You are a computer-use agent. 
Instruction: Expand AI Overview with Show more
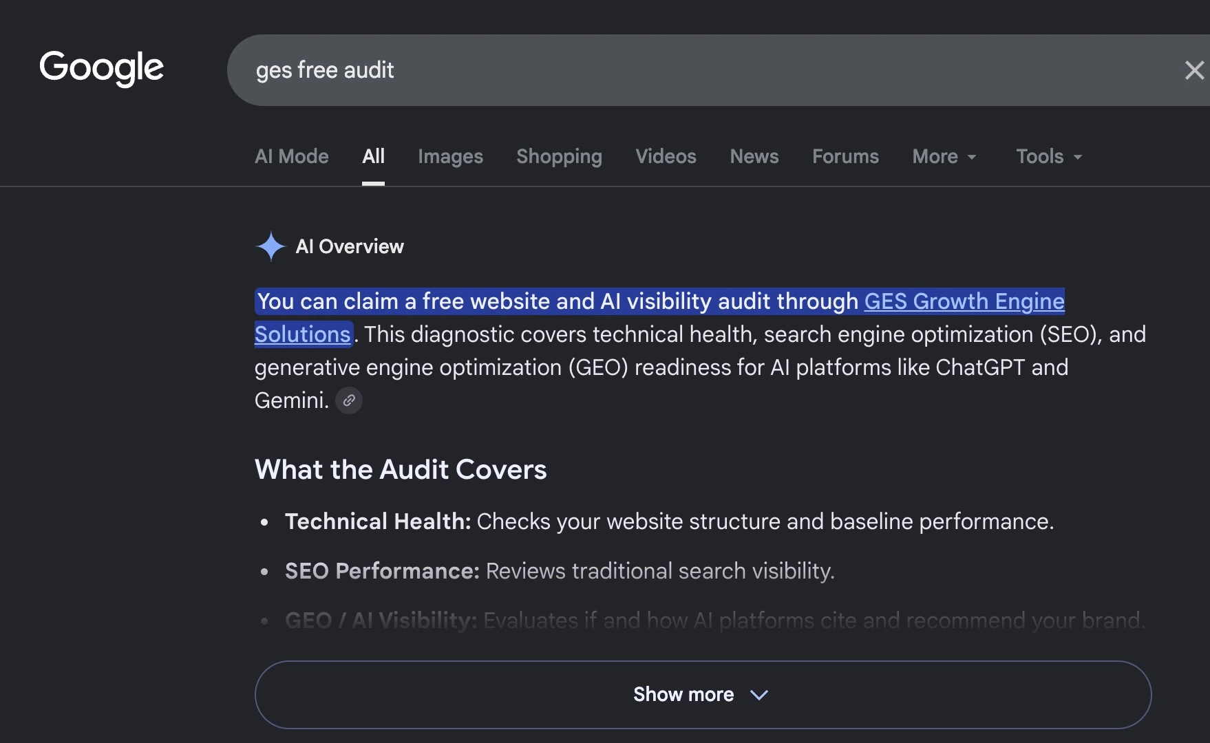click(703, 695)
